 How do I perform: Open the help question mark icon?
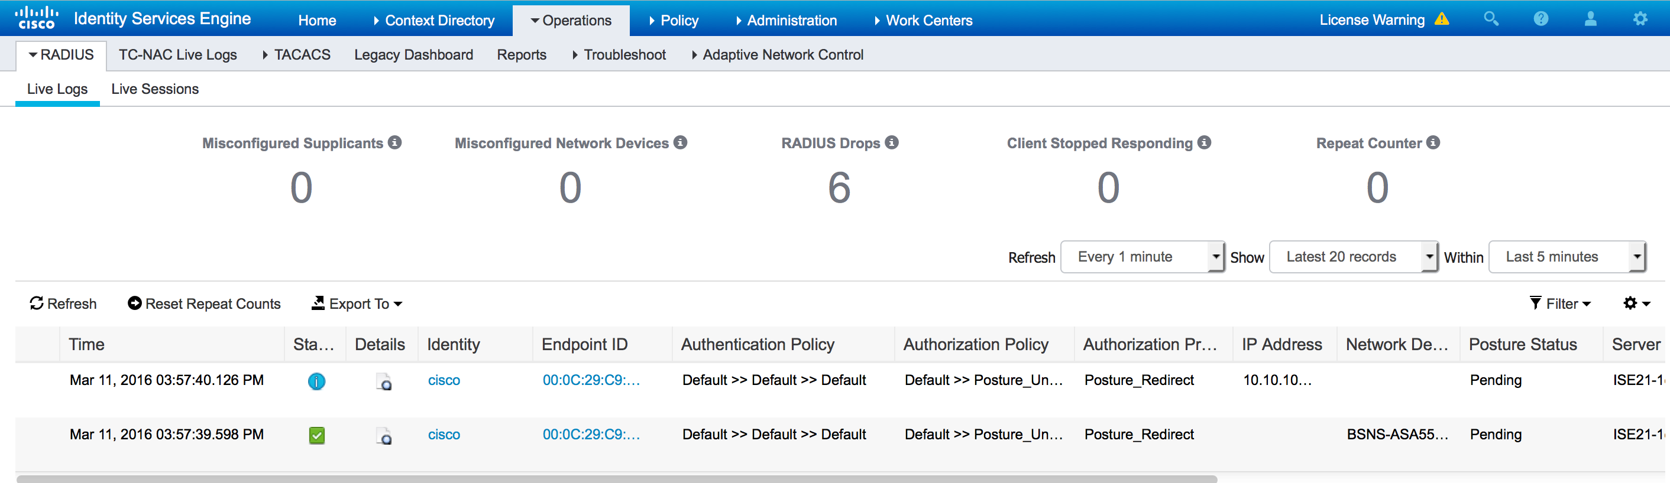[1541, 19]
